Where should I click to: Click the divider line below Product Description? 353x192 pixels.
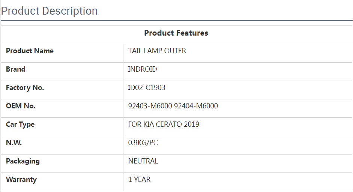click(x=176, y=20)
